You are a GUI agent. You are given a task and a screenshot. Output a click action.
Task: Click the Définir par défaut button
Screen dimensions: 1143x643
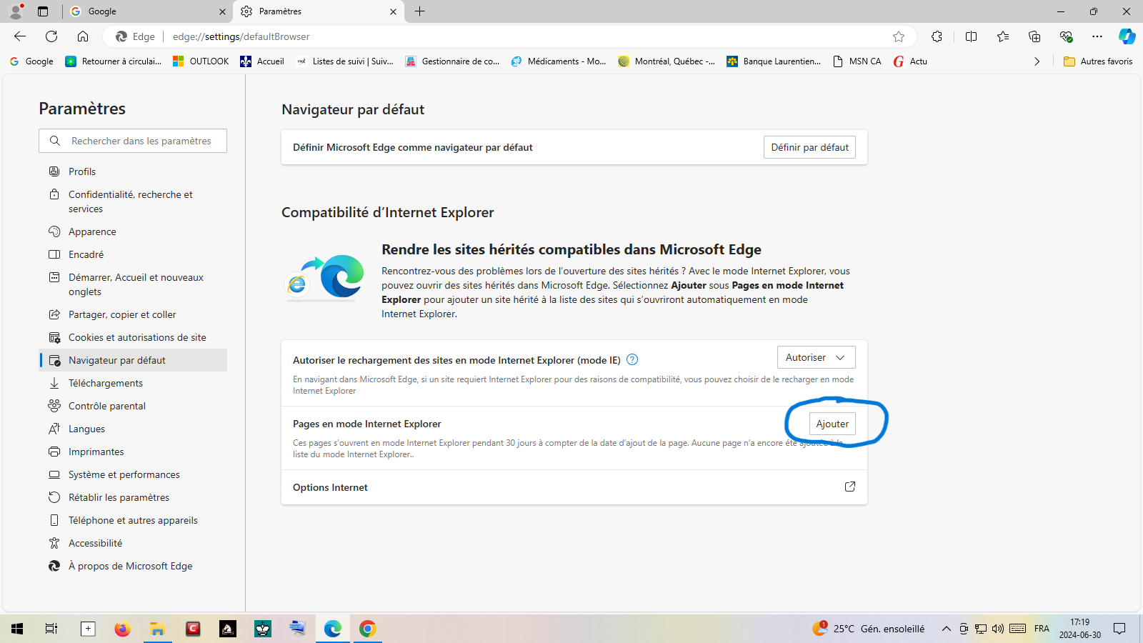point(809,147)
